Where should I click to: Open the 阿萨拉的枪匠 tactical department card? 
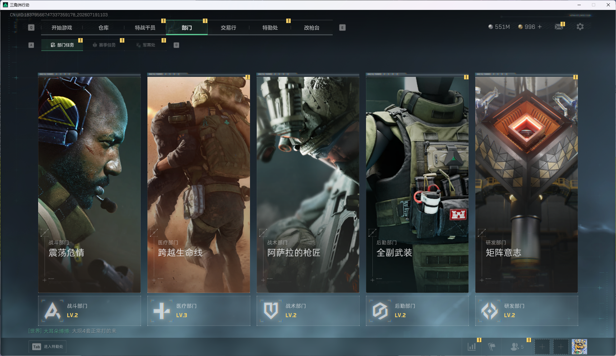click(308, 184)
